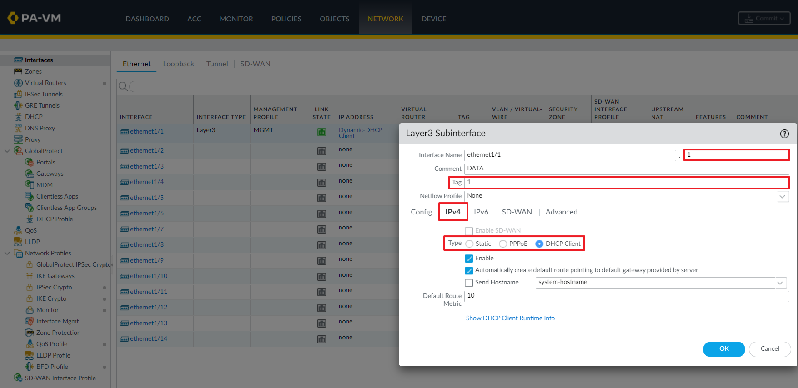798x388 pixels.
Task: Open the ethernet1/1 interface link
Action: point(146,132)
